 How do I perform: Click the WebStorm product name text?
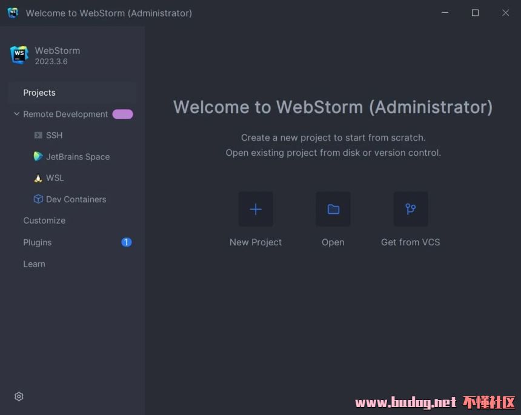click(x=58, y=50)
